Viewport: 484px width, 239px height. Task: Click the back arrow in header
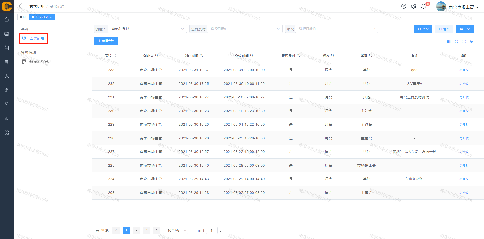[x=21, y=6]
